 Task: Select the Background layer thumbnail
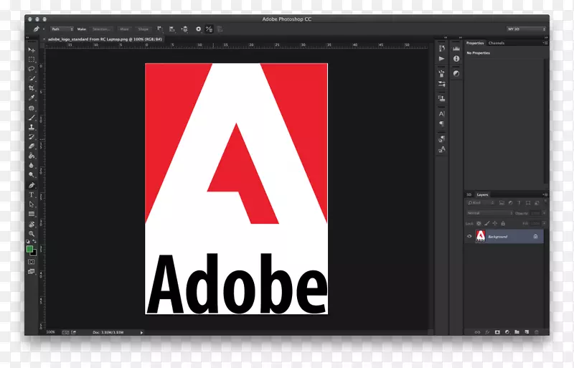480,236
